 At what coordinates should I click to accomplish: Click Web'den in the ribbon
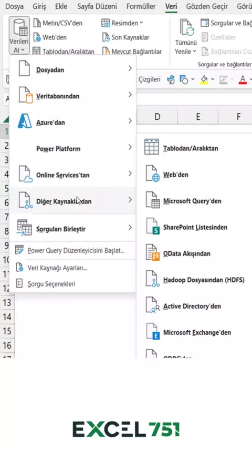50,37
